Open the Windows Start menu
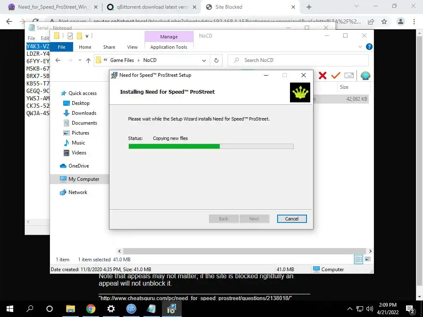Screen dimensions: 423x317 tap(10, 309)
